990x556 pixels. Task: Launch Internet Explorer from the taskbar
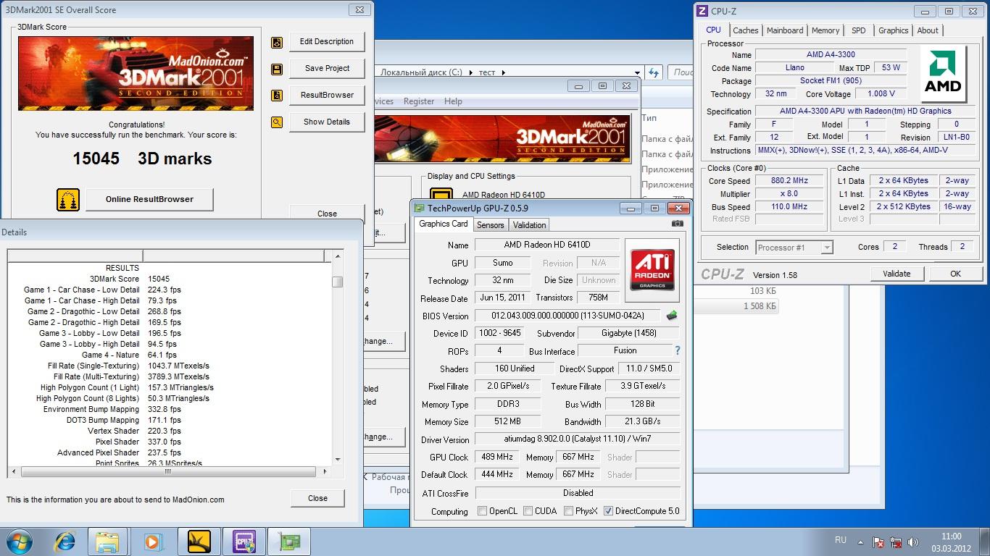pos(65,542)
